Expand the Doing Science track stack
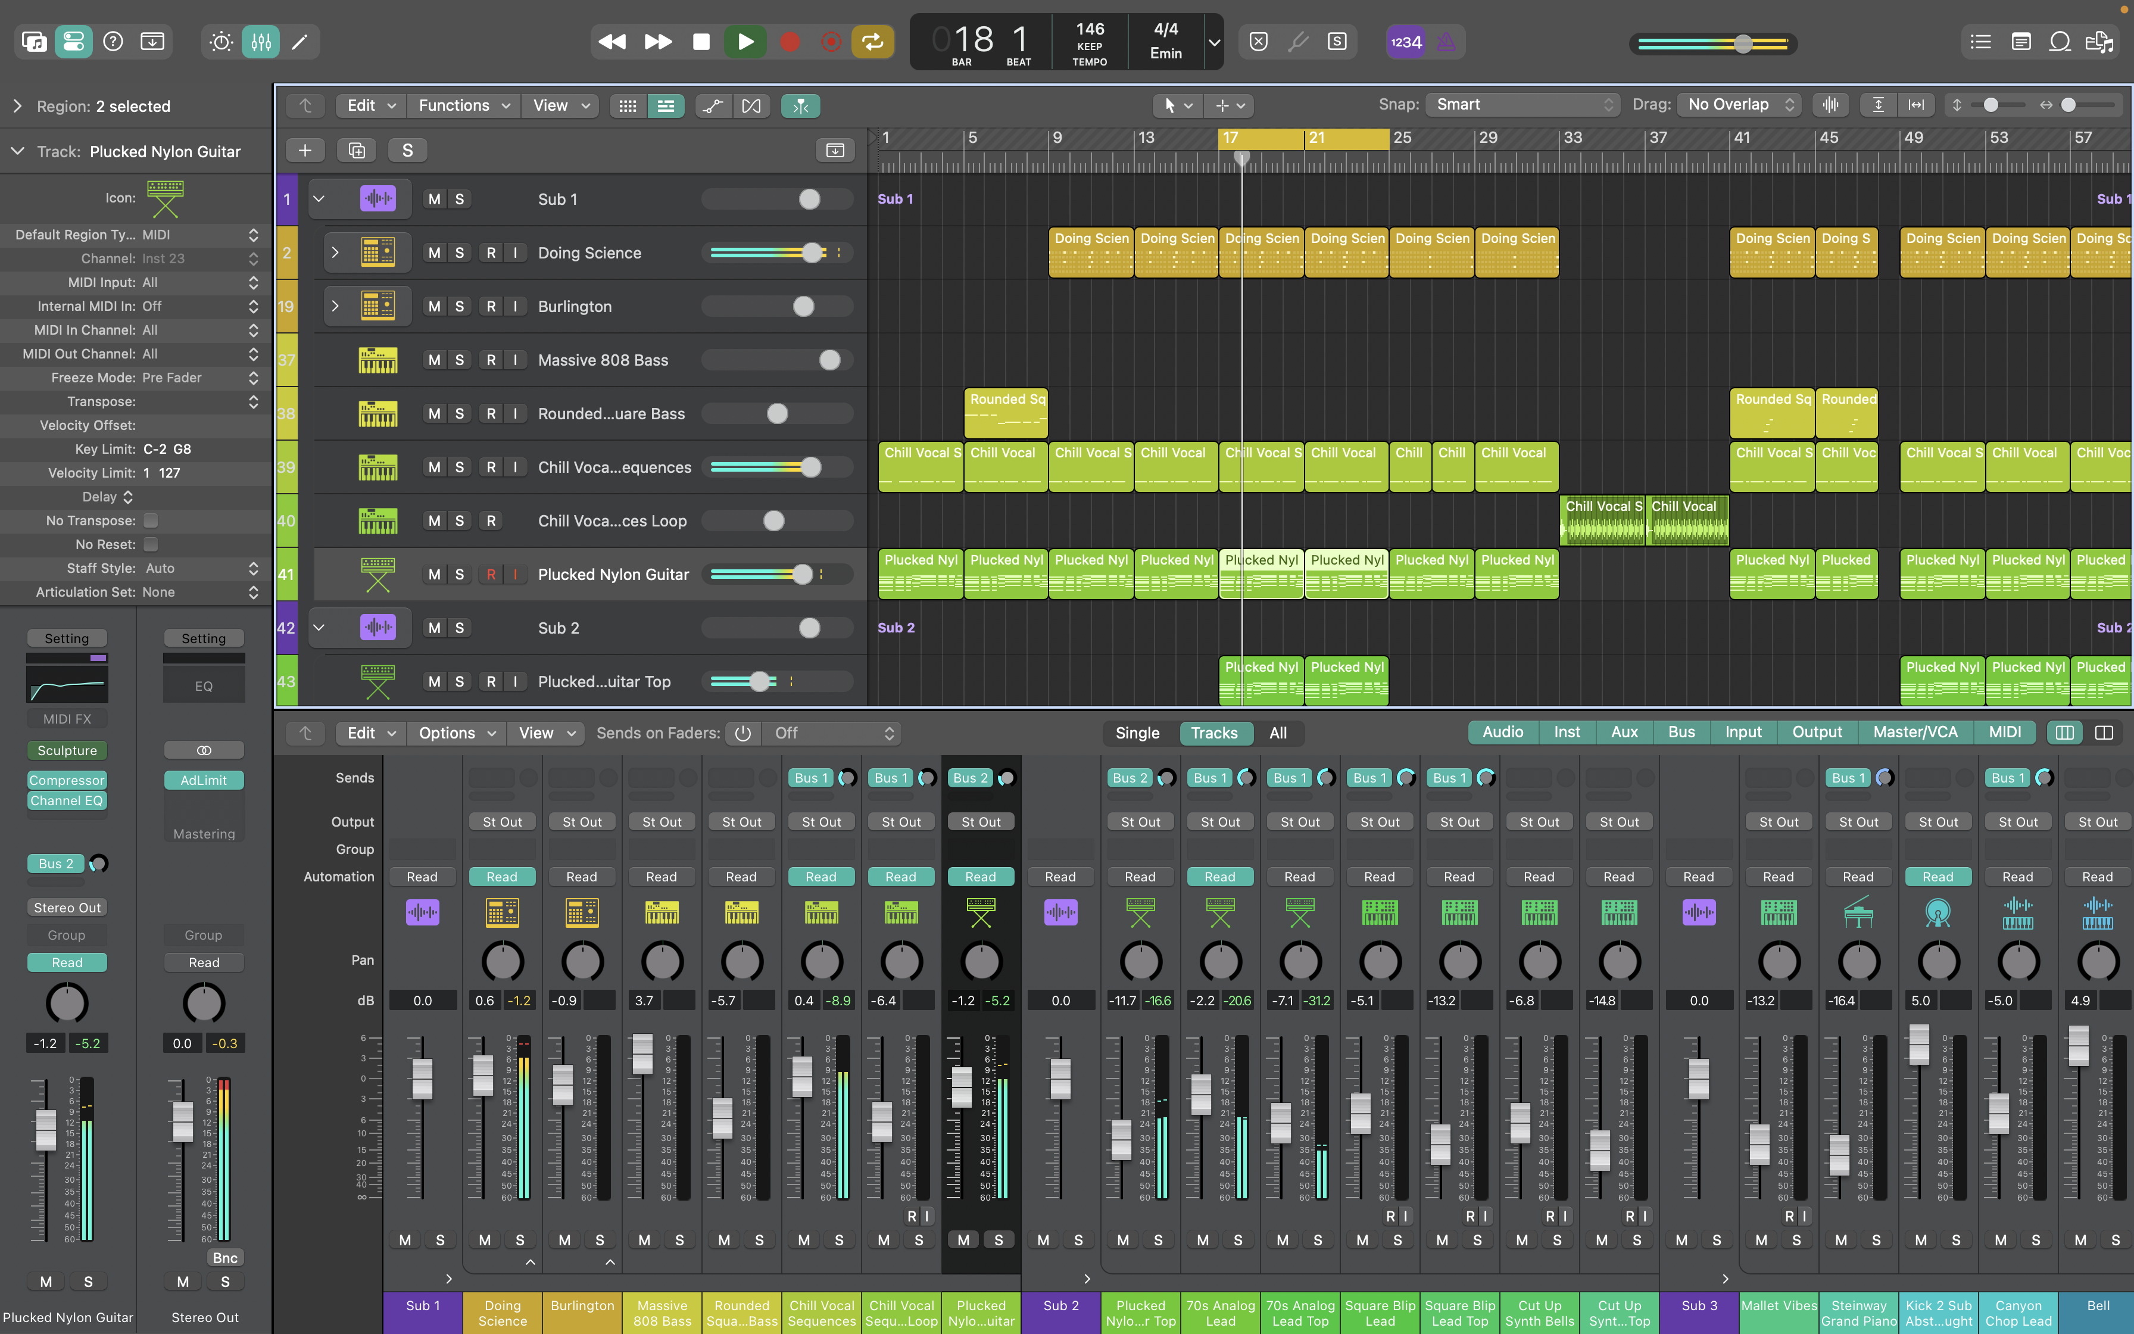Image resolution: width=2134 pixels, height=1334 pixels. [x=335, y=253]
